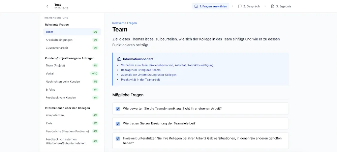
Task: Click the 5/5 badge next to Zusammenarbeit
Action: pyautogui.click(x=95, y=48)
